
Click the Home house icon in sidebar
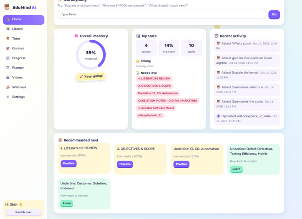click(8, 19)
